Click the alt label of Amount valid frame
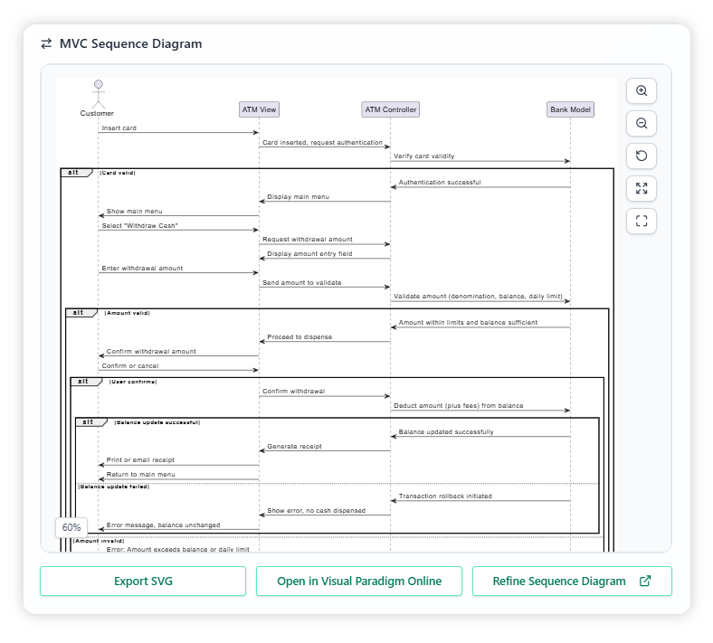Viewport: 713px width, 643px height. coord(79,312)
